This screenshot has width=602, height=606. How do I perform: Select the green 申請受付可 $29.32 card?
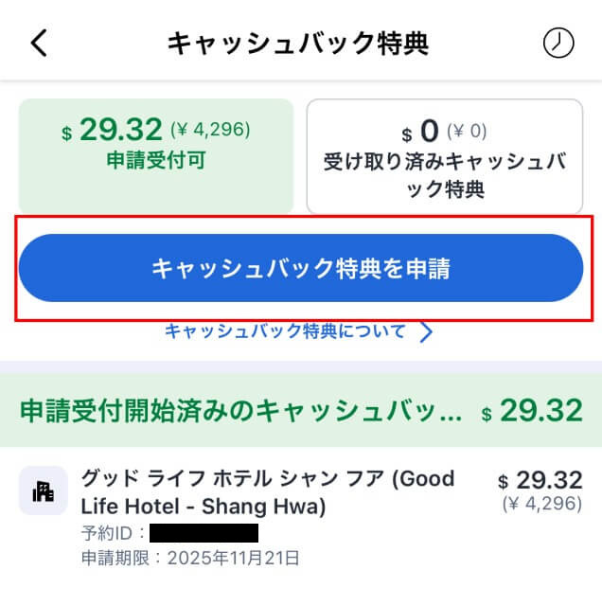[156, 155]
